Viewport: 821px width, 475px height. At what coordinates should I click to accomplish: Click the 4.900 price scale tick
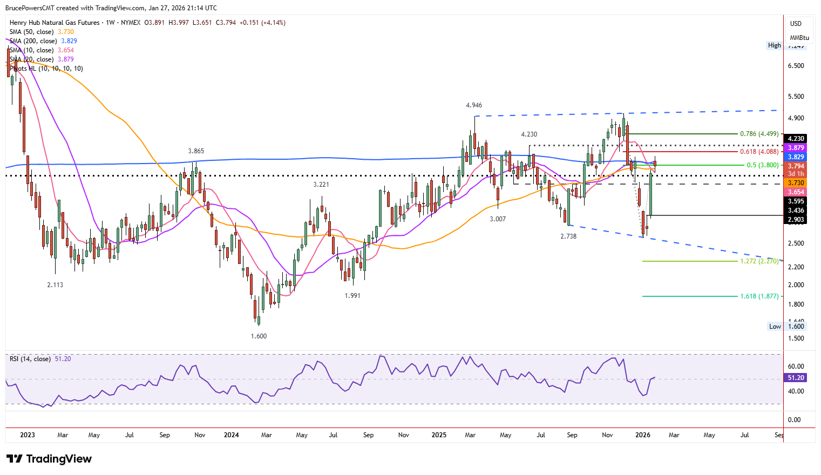point(796,118)
